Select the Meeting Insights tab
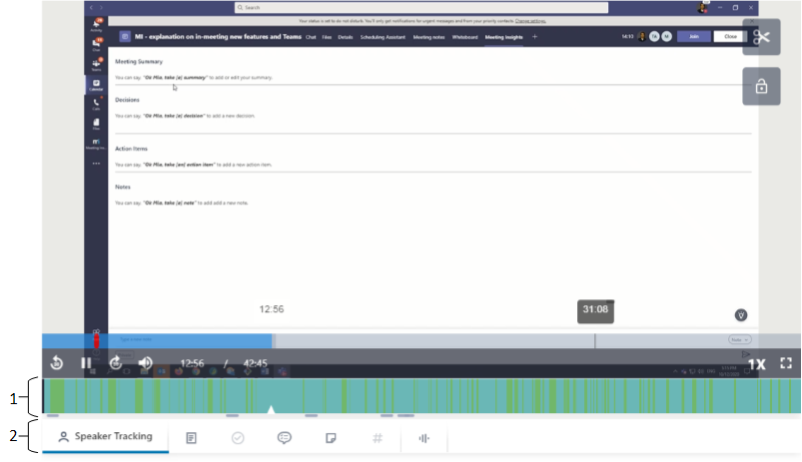 point(504,36)
